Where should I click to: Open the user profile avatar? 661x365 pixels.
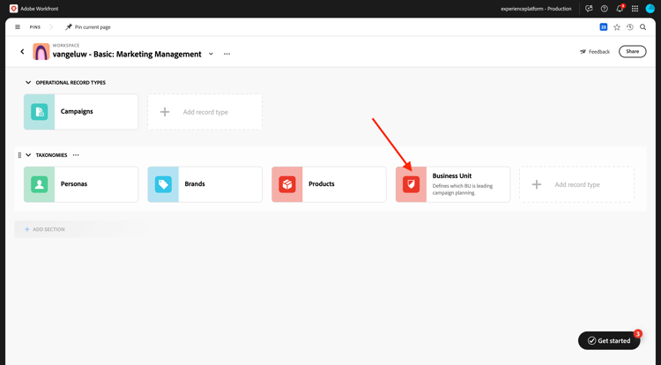(650, 9)
